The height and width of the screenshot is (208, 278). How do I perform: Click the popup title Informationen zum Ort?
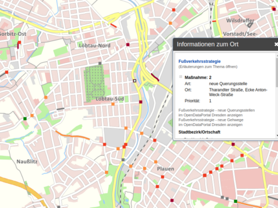tap(207, 44)
